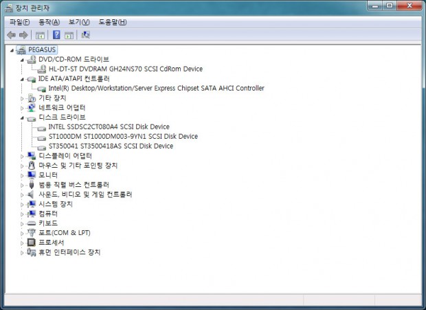The image size is (426, 310).
Task: Click Scan for hardware changes icon
Action: pos(85,35)
